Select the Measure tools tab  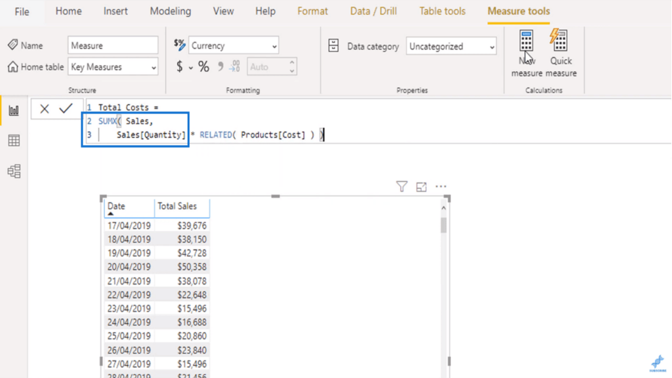pos(518,11)
